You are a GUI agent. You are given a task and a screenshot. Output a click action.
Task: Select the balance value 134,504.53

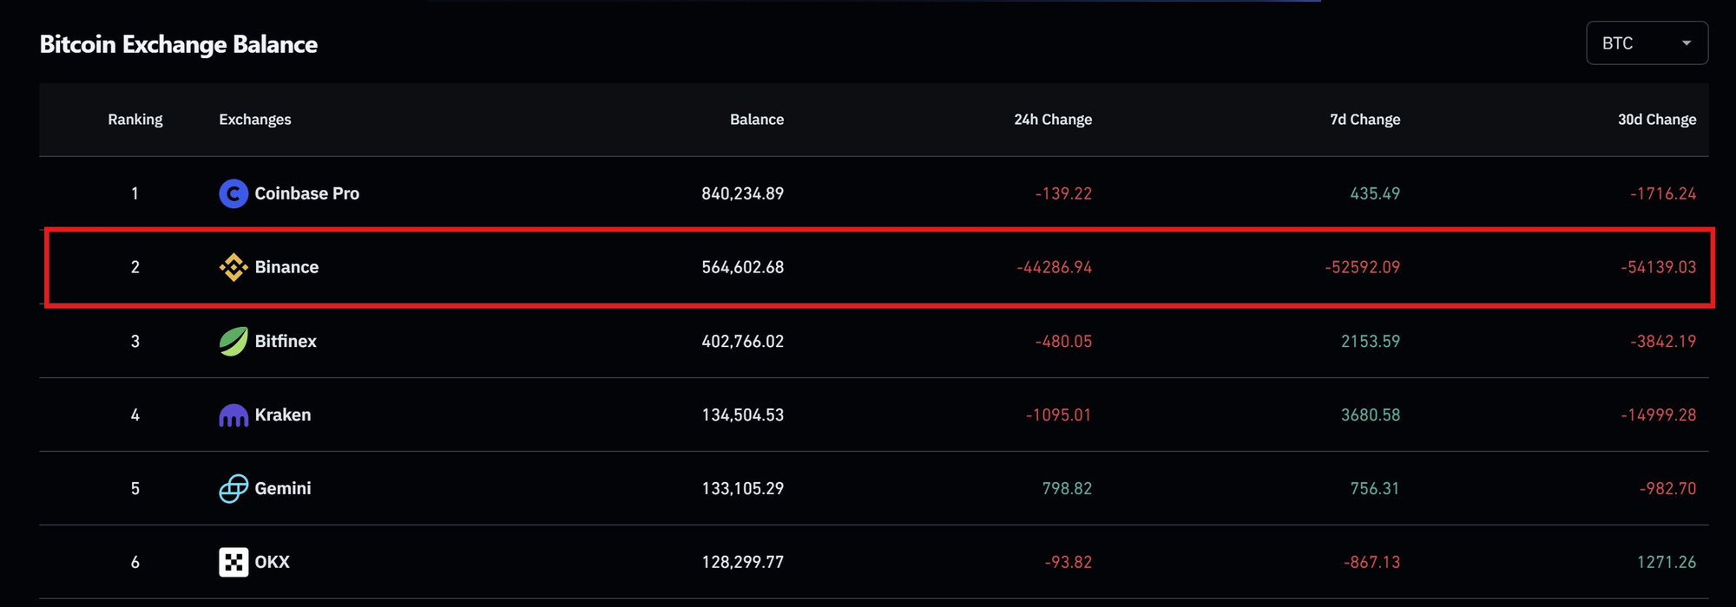[743, 415]
